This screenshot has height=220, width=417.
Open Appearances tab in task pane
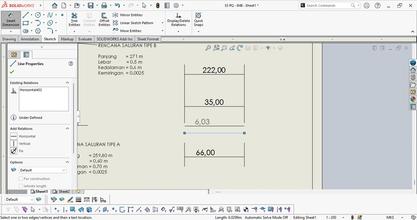(413, 99)
